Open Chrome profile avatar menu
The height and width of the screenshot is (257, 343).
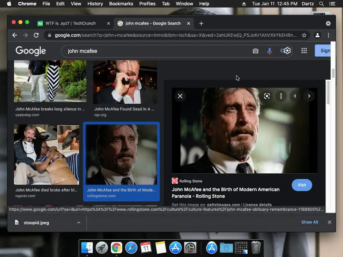tap(318, 35)
